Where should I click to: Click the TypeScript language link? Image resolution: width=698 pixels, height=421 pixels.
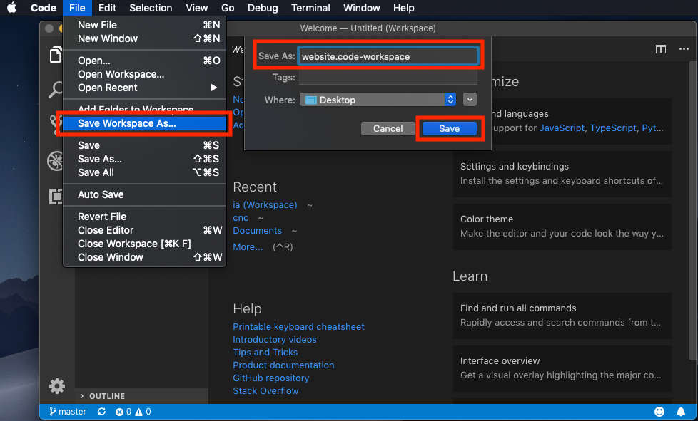[613, 128]
